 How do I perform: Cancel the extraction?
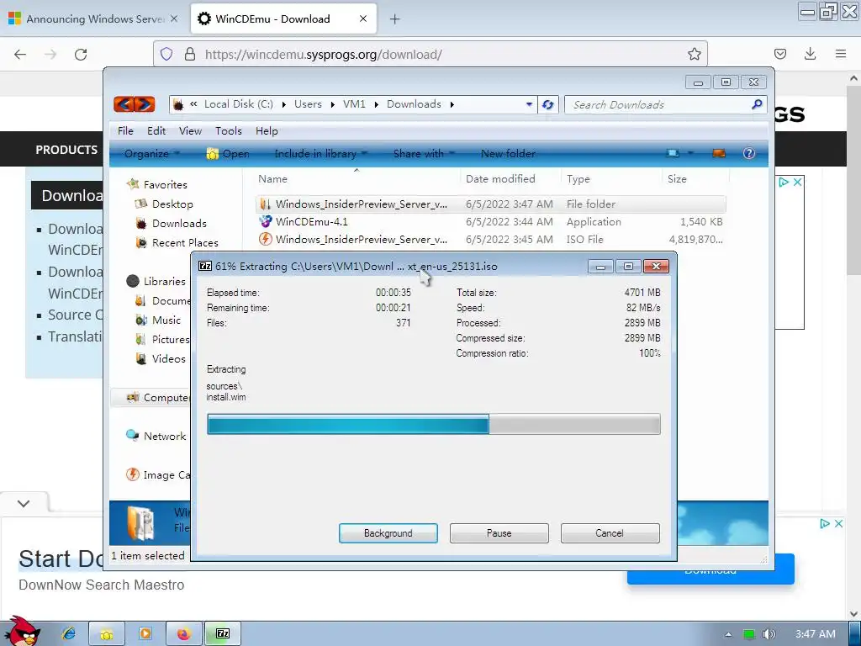(x=610, y=532)
